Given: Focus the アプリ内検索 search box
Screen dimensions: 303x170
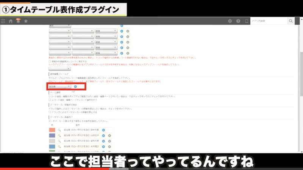Looking at the screenshot, I should click(x=268, y=21).
